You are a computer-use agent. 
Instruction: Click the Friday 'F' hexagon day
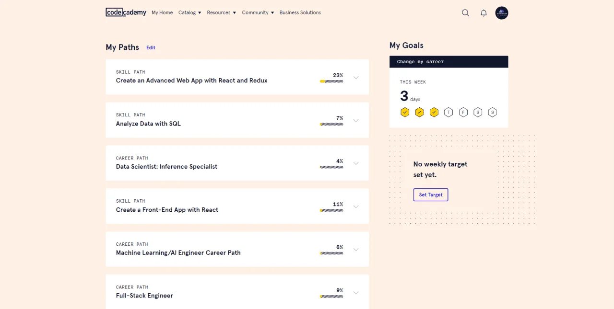pyautogui.click(x=463, y=113)
